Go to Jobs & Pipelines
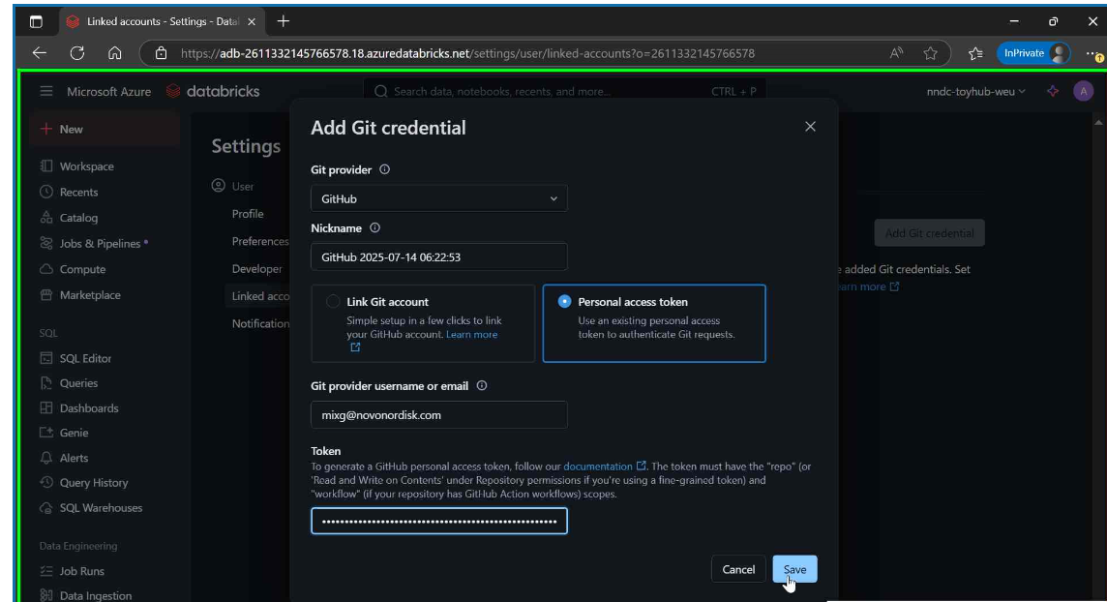Screen dimensions: 1107x602 101,244
